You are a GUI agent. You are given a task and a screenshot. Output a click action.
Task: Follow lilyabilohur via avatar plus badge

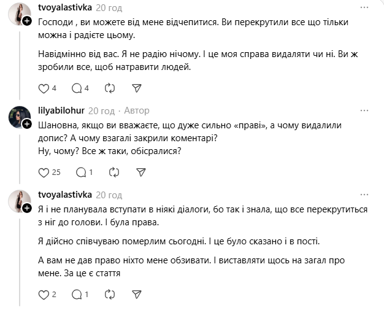click(27, 123)
